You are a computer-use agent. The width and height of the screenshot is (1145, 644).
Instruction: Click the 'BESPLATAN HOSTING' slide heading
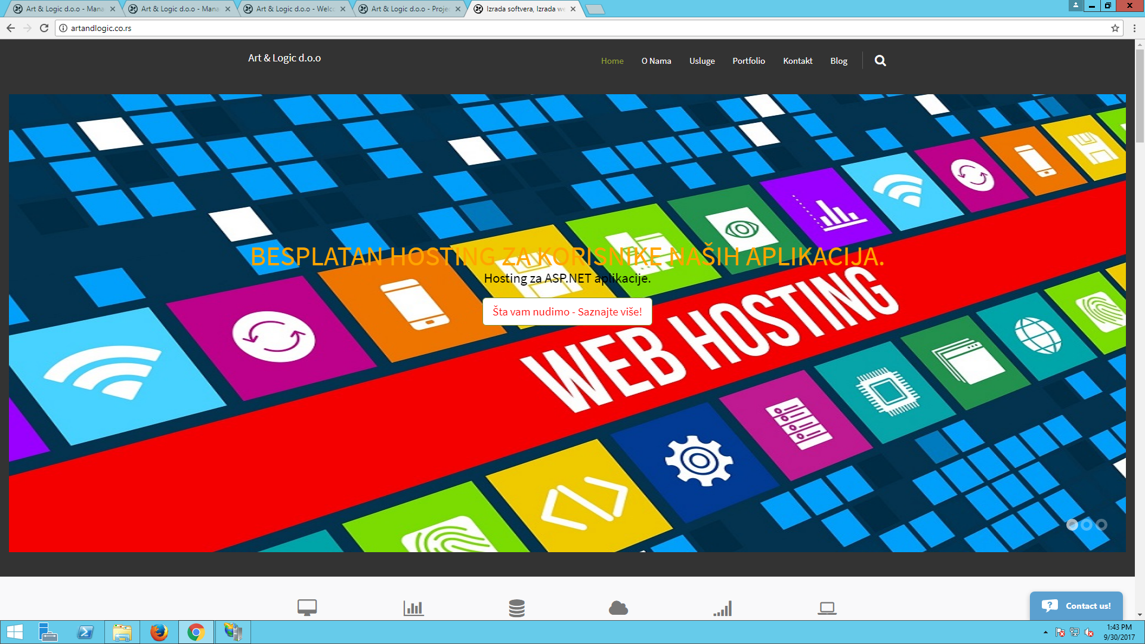(x=567, y=256)
